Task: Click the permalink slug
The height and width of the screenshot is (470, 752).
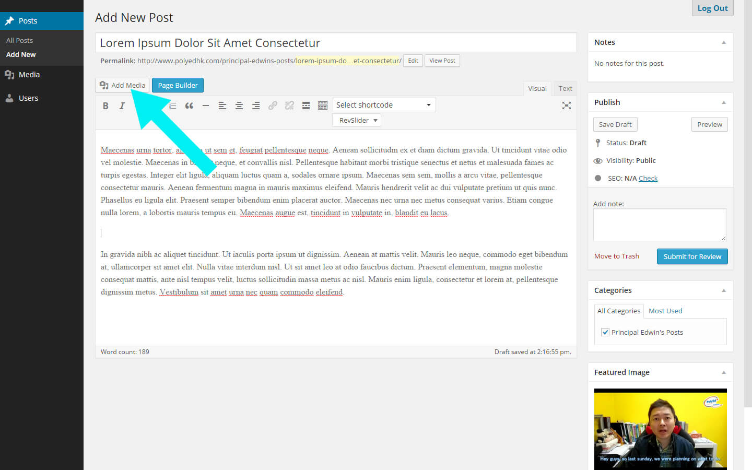Action: [348, 61]
